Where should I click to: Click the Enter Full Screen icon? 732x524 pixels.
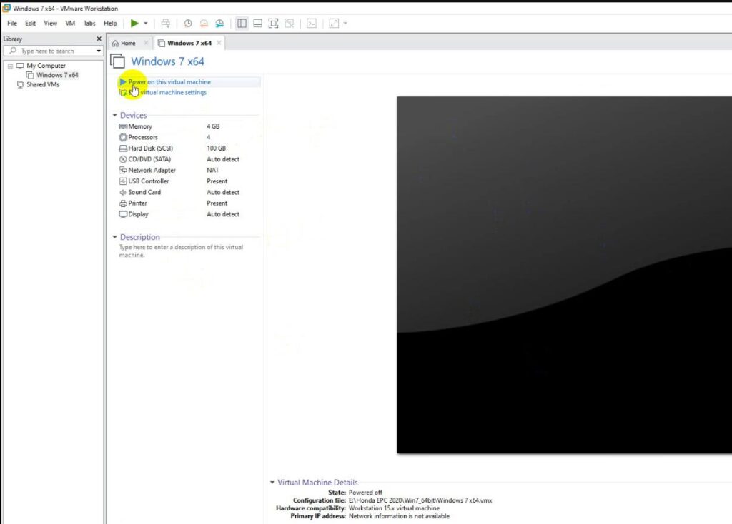274,23
